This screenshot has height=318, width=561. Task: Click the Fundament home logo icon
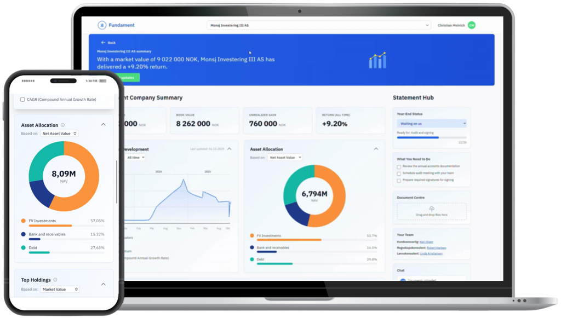(102, 25)
